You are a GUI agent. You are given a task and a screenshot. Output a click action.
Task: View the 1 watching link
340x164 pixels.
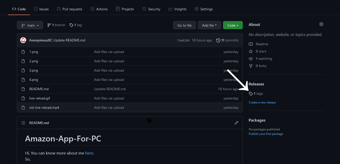tap(264, 59)
